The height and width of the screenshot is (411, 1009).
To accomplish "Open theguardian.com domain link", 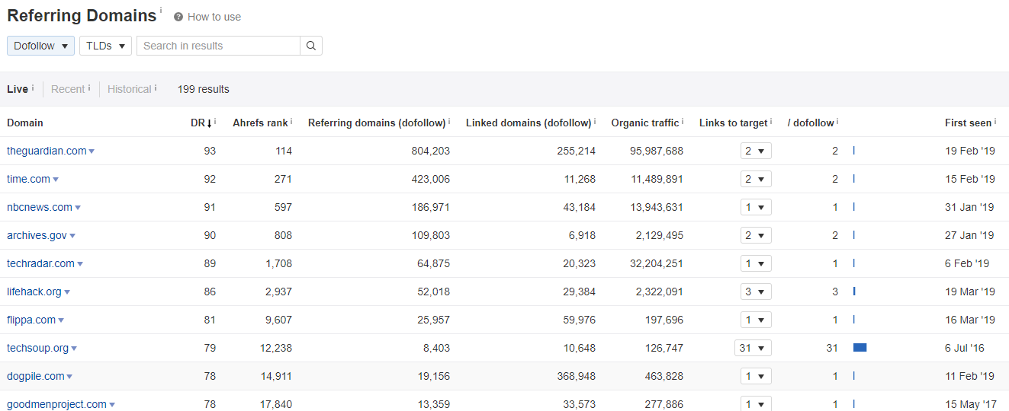I will point(47,151).
